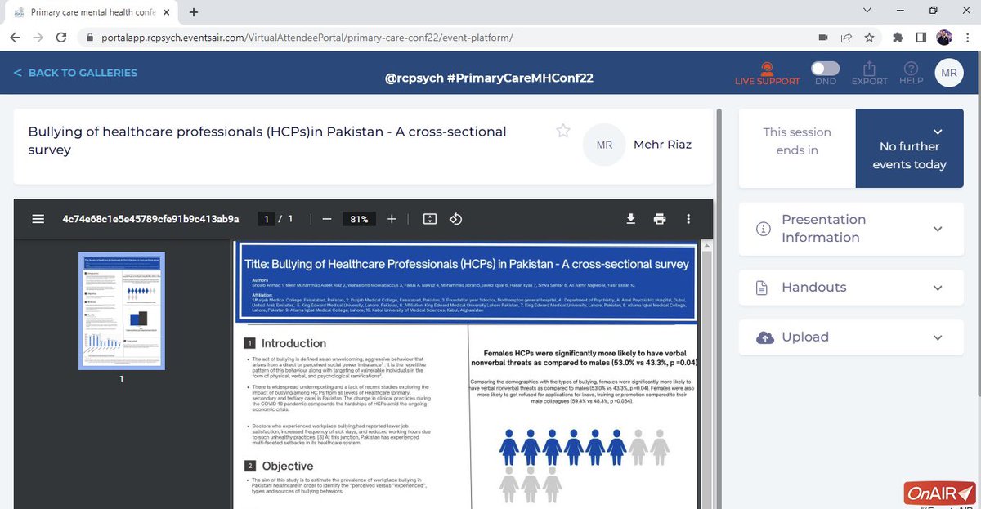This screenshot has width=981, height=509.
Task: Bookmark this page with star icon
Action: pos(869,38)
